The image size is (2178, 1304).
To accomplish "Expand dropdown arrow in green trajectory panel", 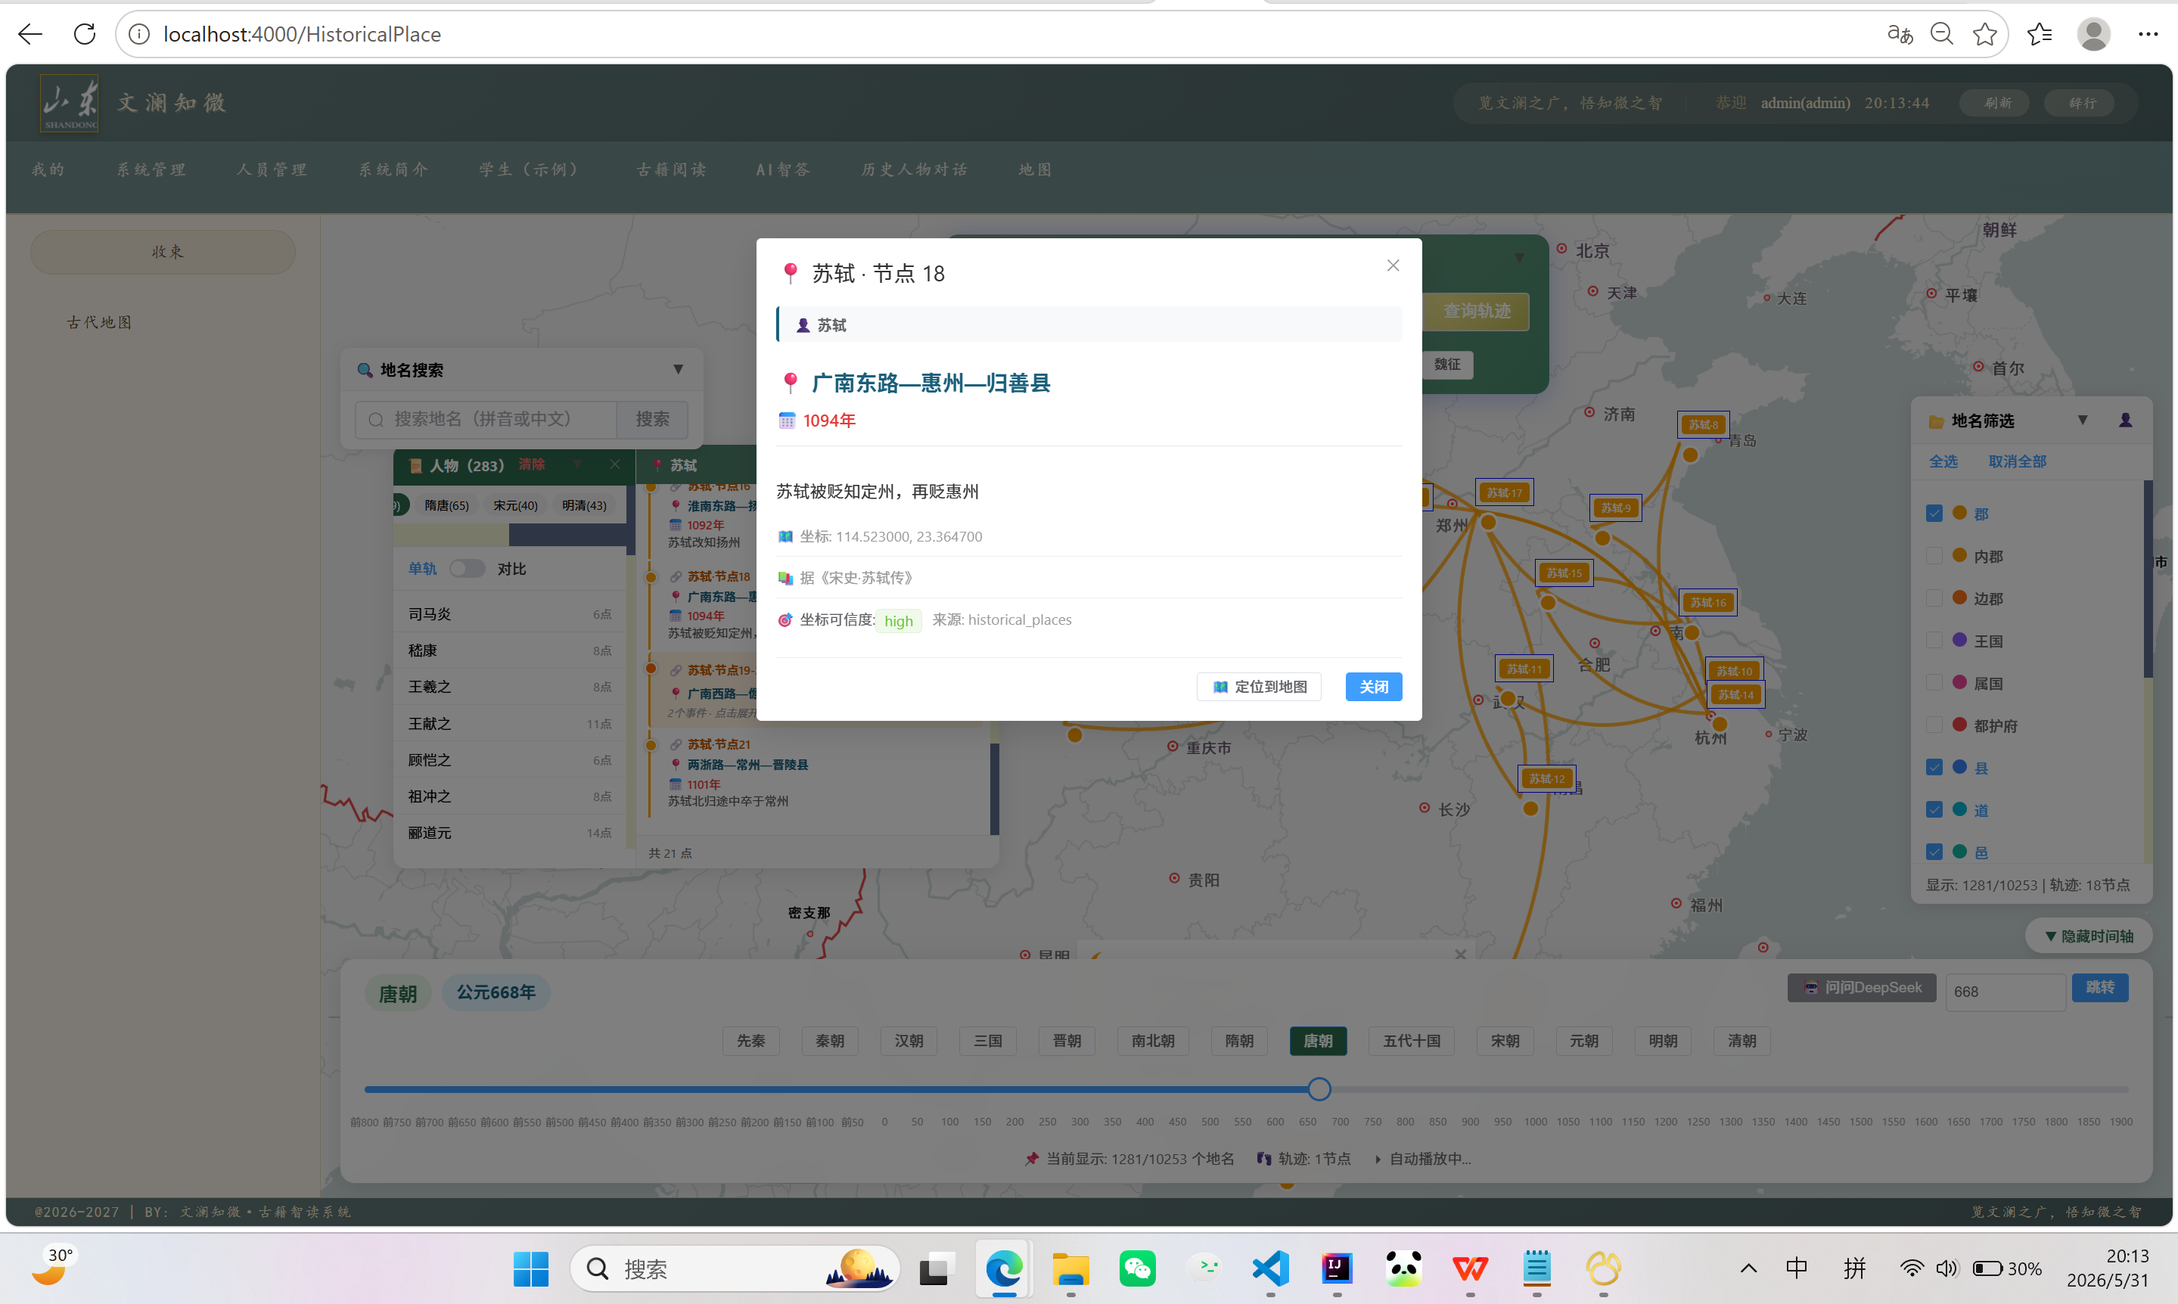I will (x=1519, y=257).
